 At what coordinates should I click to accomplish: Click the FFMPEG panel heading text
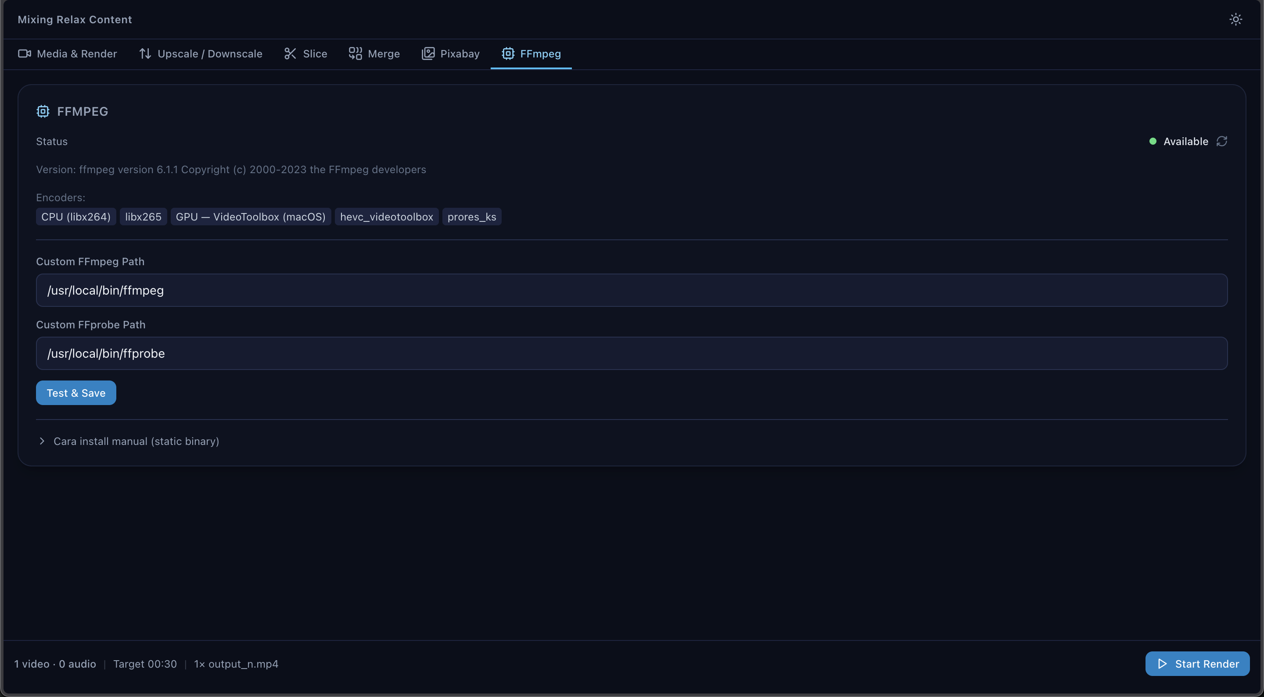click(x=83, y=111)
